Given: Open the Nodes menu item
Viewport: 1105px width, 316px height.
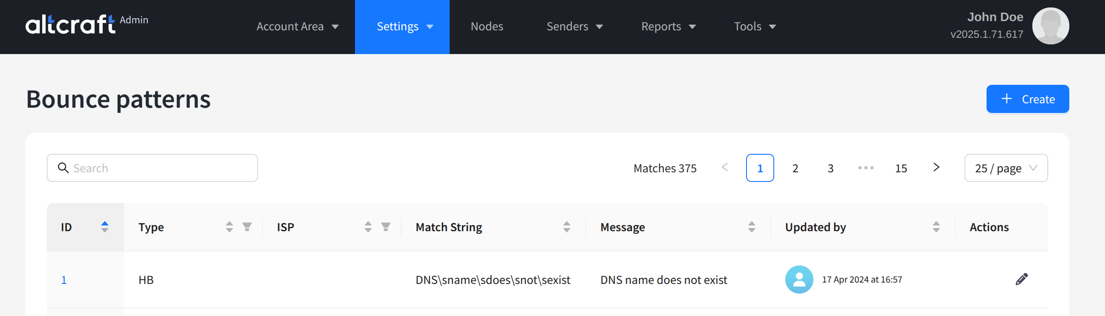Looking at the screenshot, I should [487, 27].
